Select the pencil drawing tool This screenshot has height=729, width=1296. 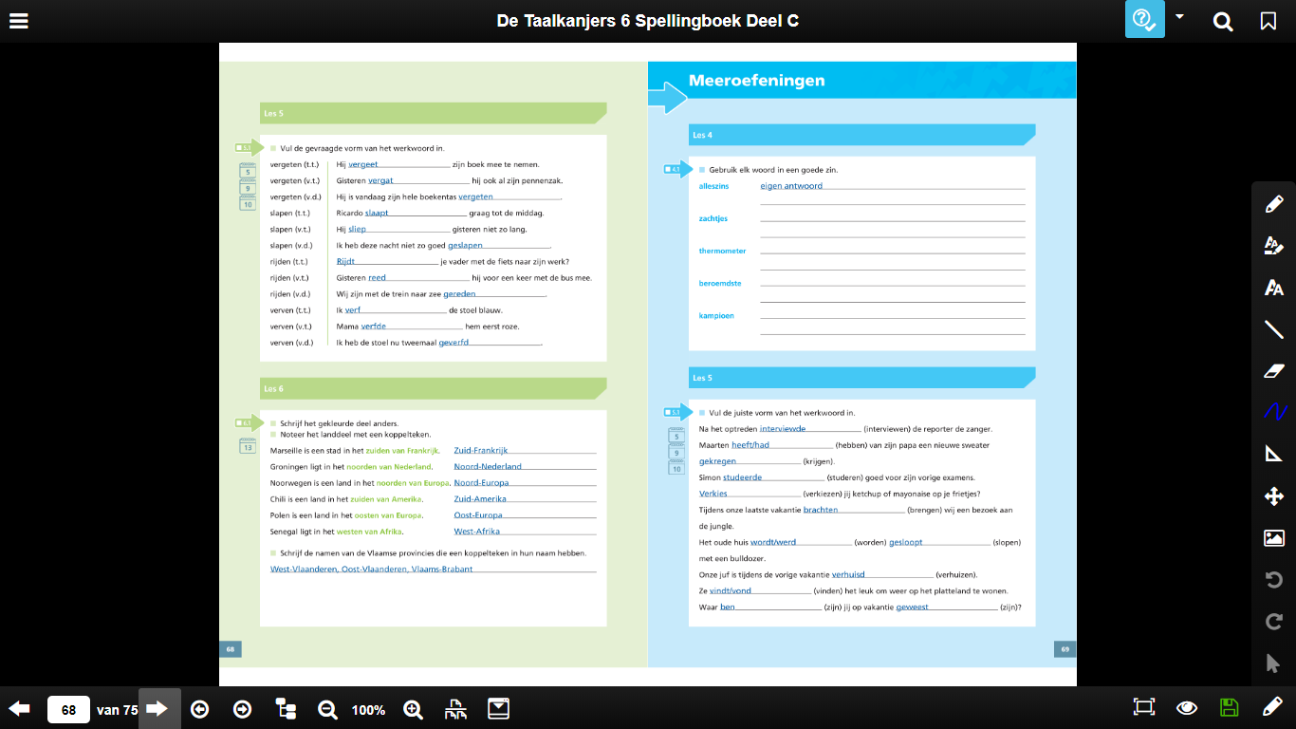click(1274, 204)
